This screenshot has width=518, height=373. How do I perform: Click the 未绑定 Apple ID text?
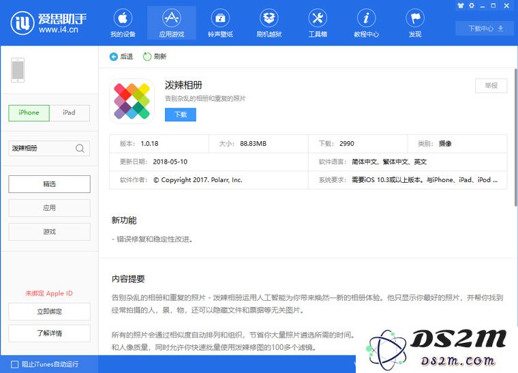click(49, 293)
